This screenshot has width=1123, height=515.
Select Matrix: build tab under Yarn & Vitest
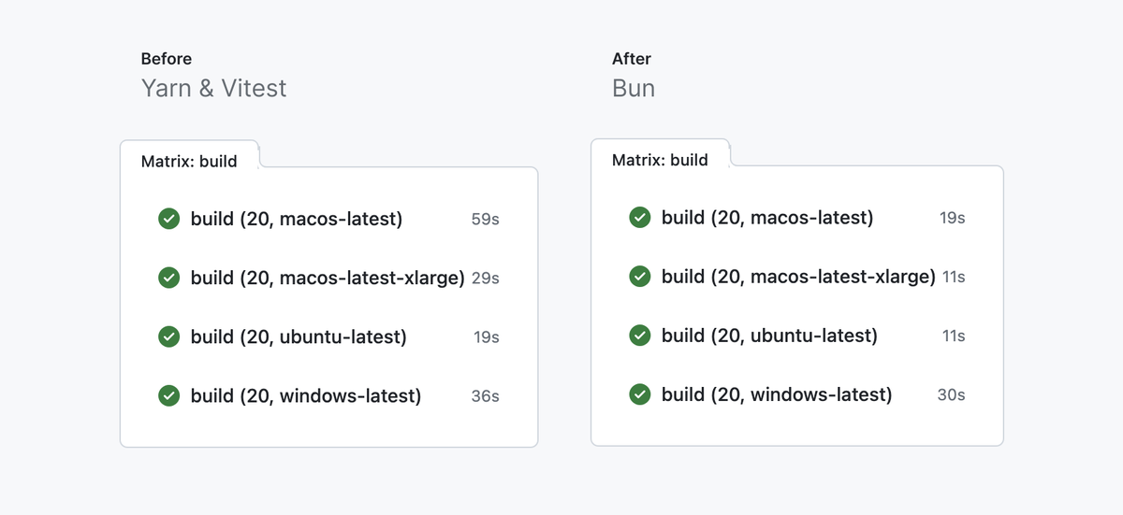(x=189, y=161)
